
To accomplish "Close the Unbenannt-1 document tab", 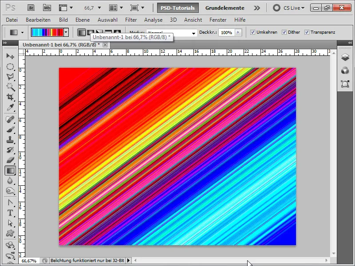I will click(105, 45).
